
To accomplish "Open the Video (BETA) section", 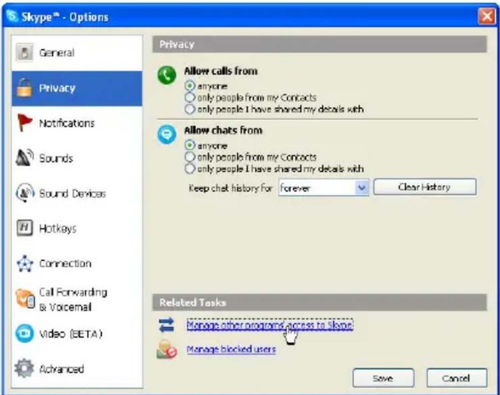I will pos(77,334).
